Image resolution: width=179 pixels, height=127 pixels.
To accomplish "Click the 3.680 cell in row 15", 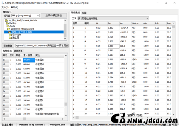I will (113, 91).
